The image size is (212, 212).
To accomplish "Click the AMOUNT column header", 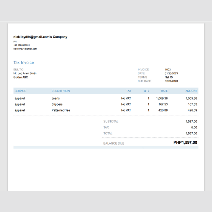I will pyautogui.click(x=191, y=91).
